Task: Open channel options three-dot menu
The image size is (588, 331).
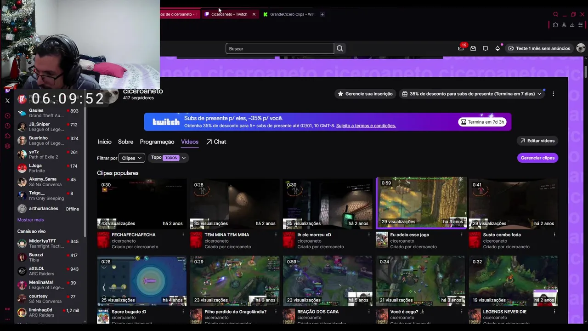Action: (553, 94)
